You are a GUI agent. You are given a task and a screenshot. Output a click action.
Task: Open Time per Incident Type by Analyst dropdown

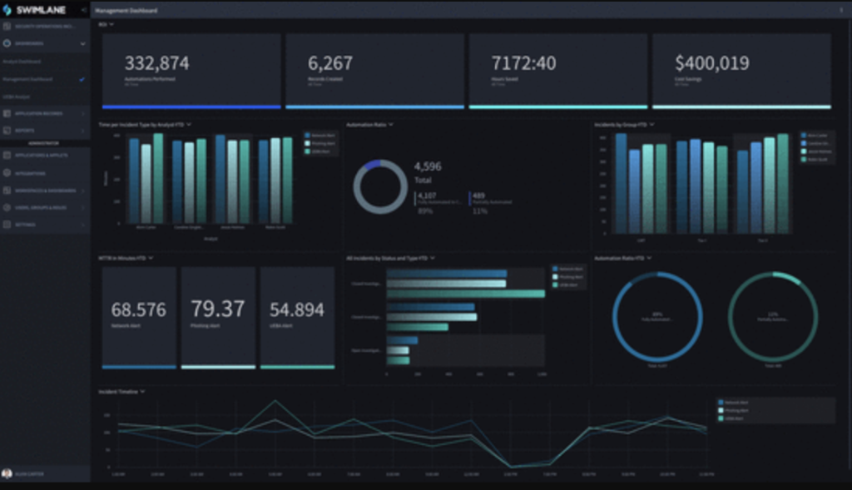189,125
